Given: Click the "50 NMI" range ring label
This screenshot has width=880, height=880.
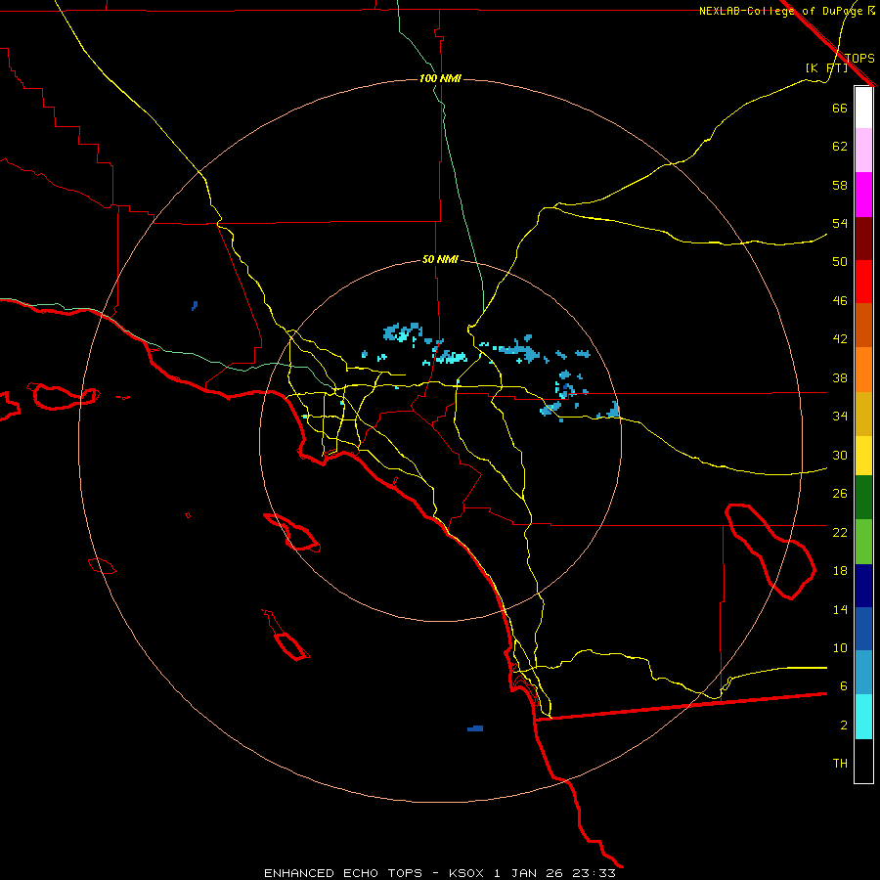Looking at the screenshot, I should pyautogui.click(x=440, y=259).
